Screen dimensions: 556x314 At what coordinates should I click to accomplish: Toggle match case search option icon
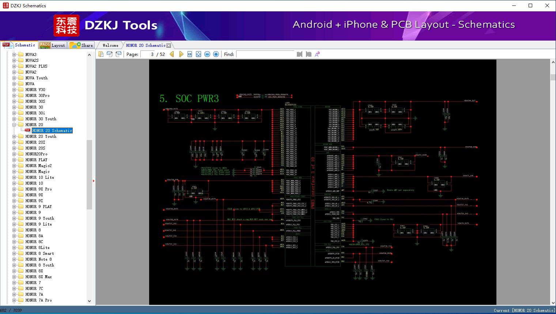coord(317,54)
